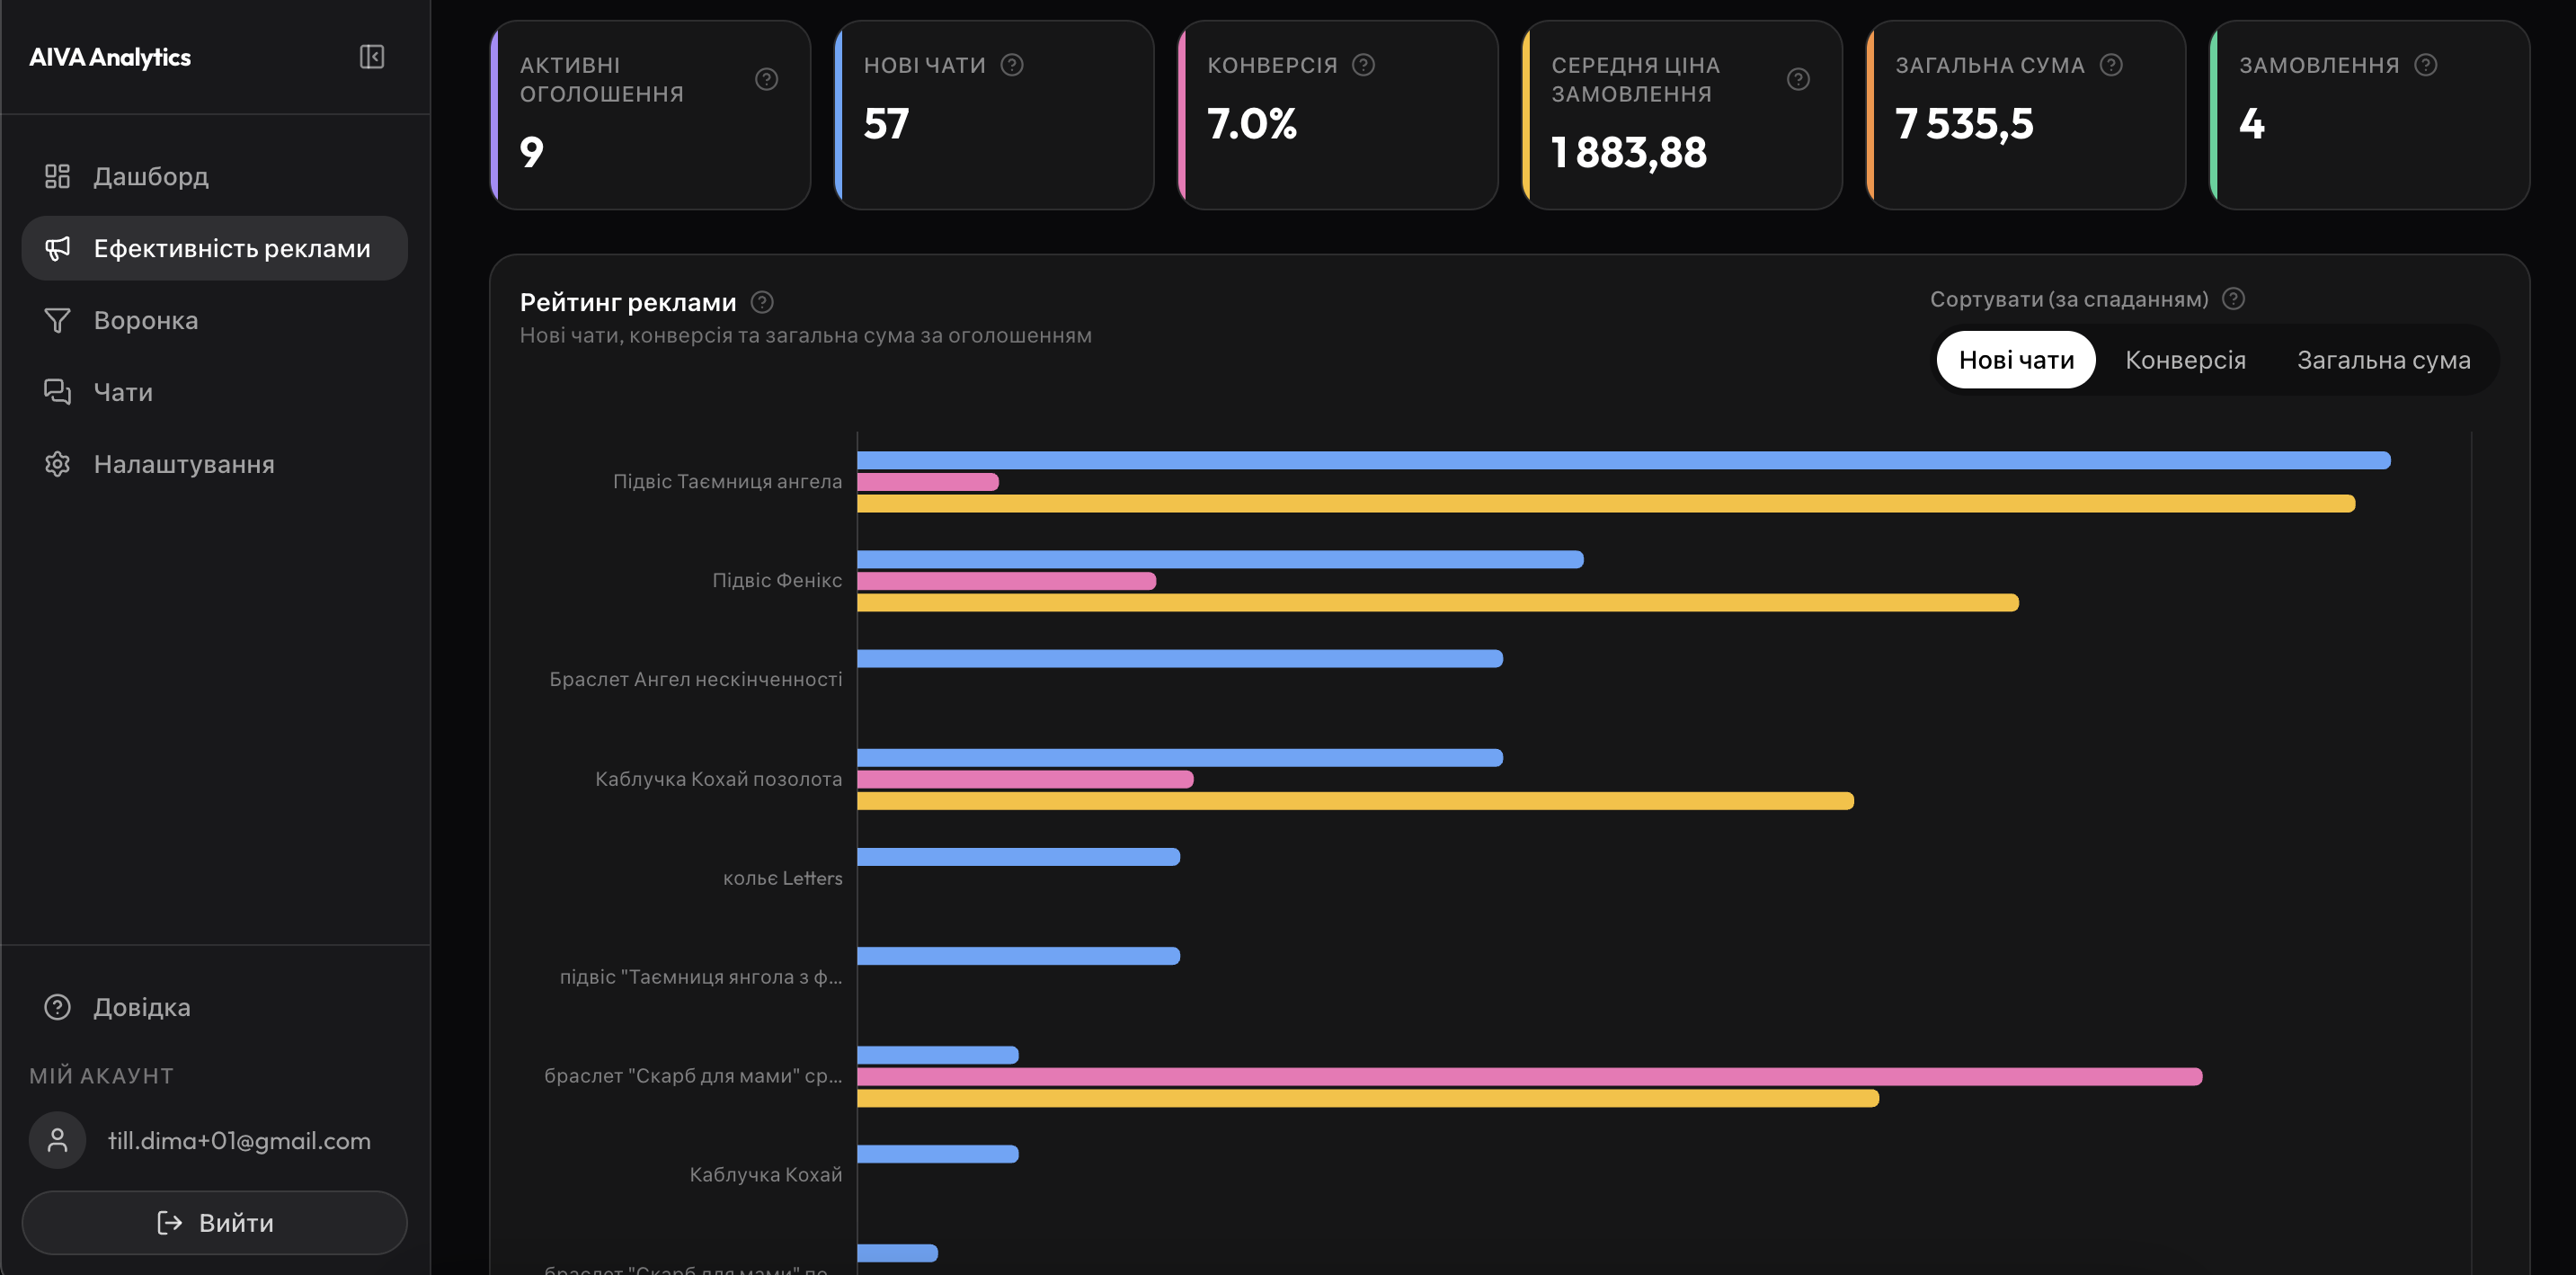Open help tooltip for Конверсія card
This screenshot has height=1275, width=2576.
coord(1363,65)
